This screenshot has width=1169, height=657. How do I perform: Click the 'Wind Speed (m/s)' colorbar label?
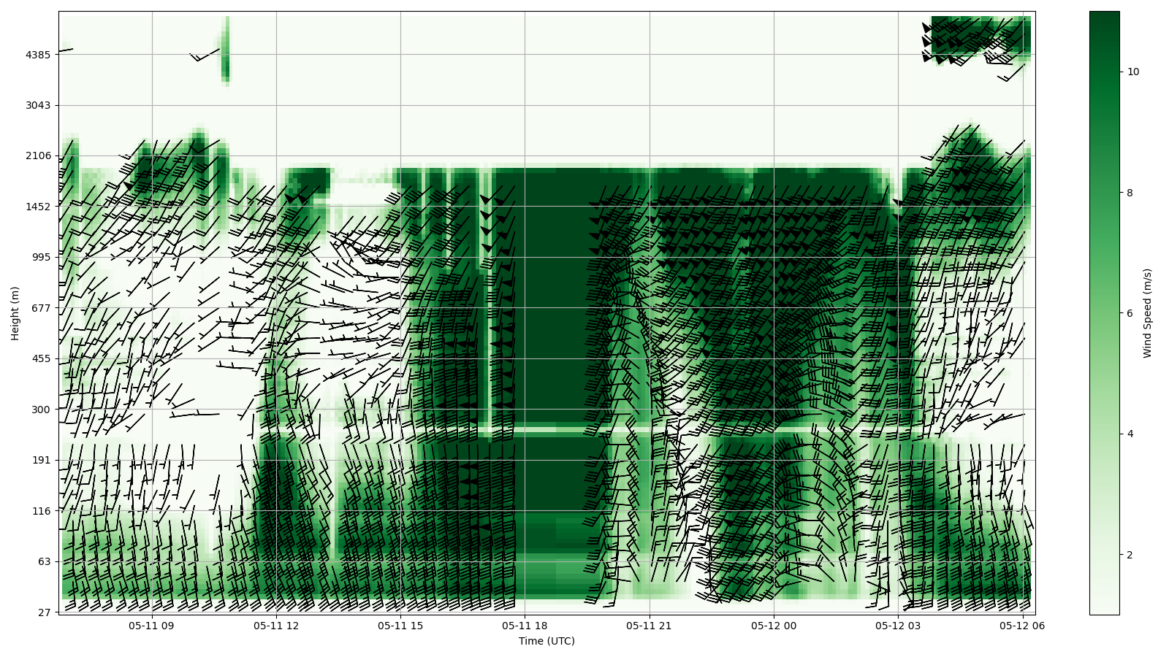[x=1147, y=312]
